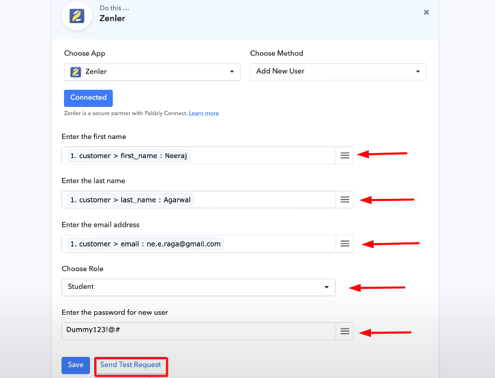
Task: Click the Zenler logo in the header
Action: [77, 16]
